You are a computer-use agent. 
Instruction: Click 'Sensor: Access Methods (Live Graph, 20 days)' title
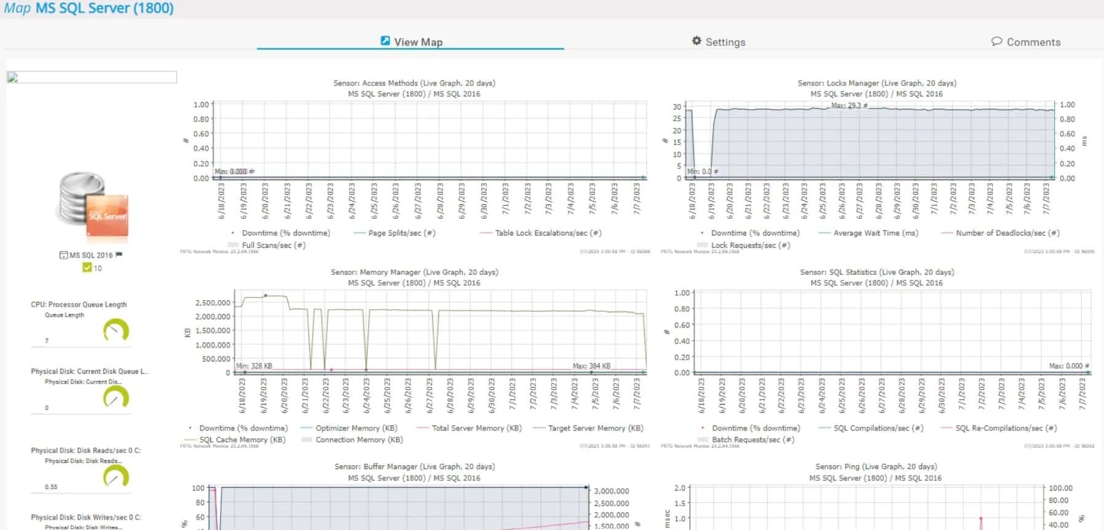point(414,83)
